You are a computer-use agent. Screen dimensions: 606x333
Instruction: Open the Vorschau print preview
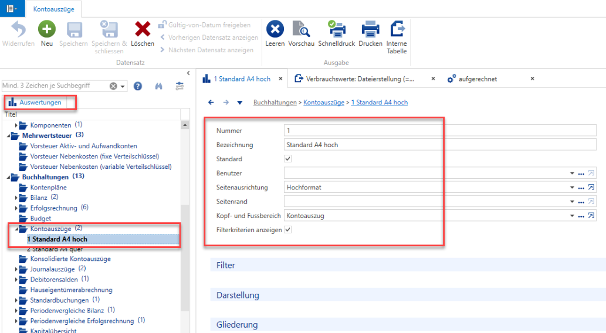[x=301, y=29]
